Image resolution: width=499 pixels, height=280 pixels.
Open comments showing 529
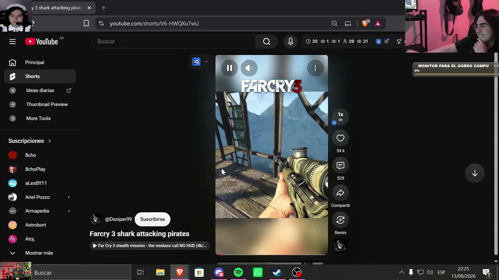pyautogui.click(x=340, y=166)
